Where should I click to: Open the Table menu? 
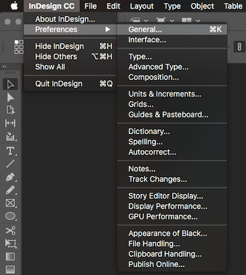[233, 6]
